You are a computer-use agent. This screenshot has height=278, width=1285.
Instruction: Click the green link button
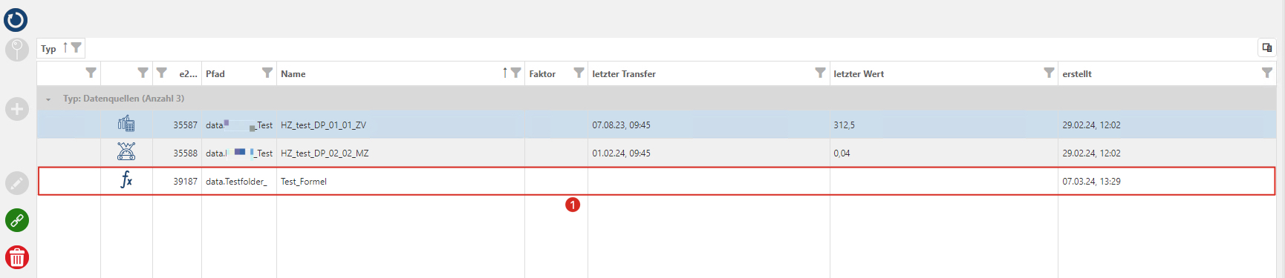tap(17, 220)
